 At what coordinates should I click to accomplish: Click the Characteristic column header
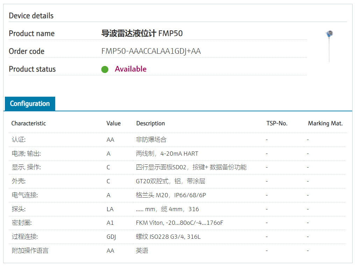click(28, 123)
